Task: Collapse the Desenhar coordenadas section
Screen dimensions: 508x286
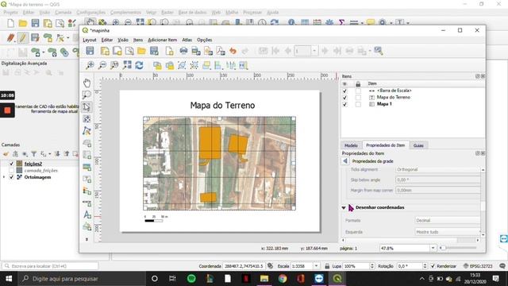Action: pos(344,207)
